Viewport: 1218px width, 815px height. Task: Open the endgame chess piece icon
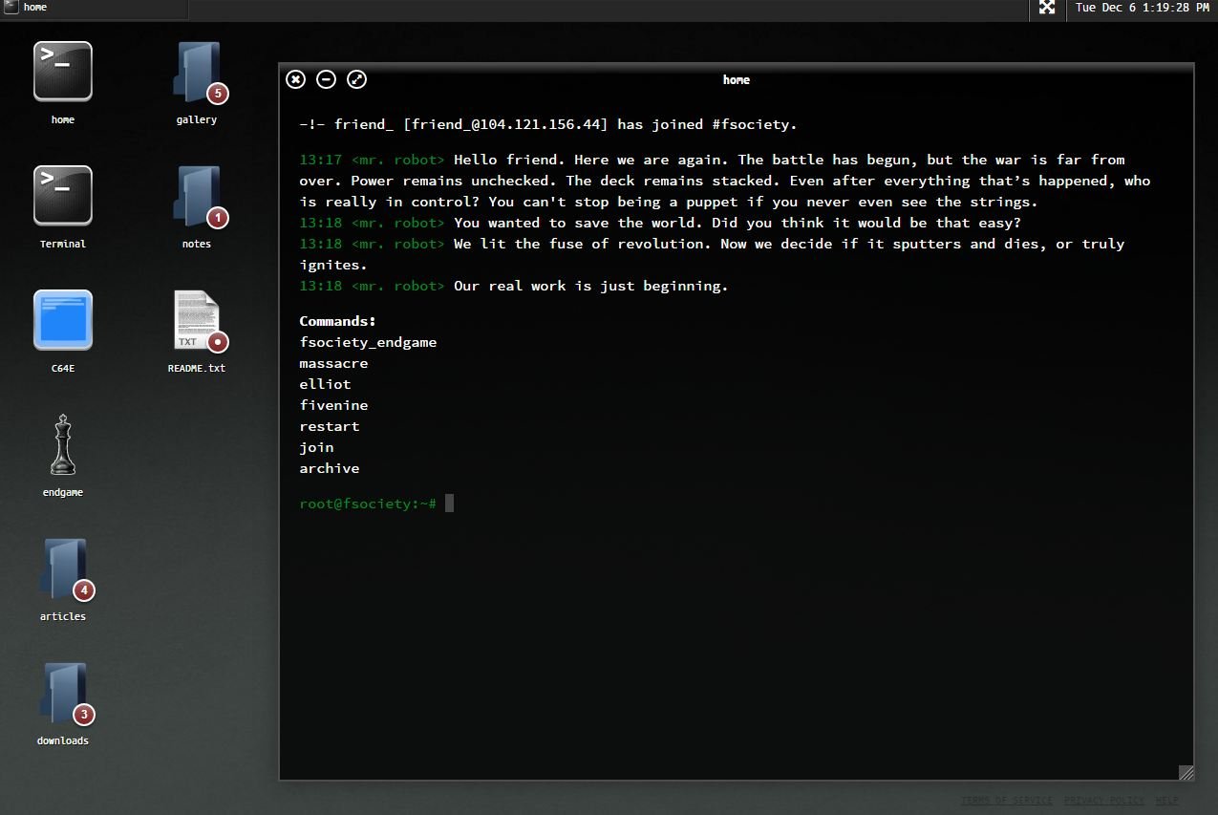point(63,445)
